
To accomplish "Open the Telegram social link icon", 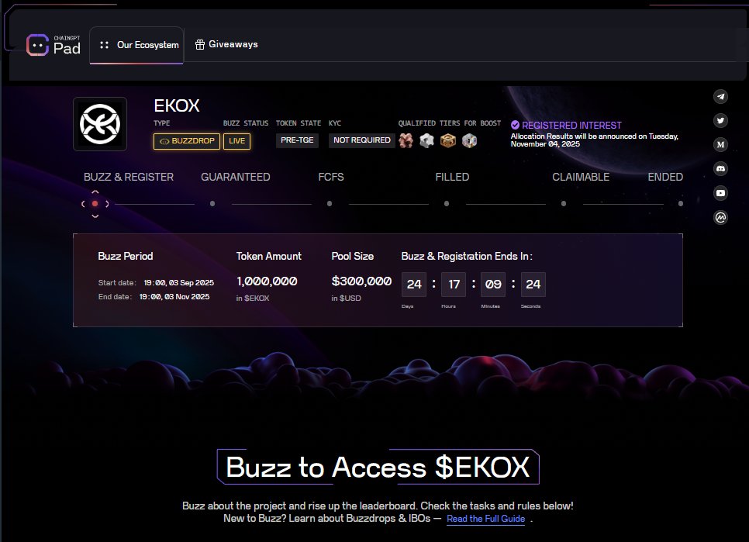I will tap(720, 96).
